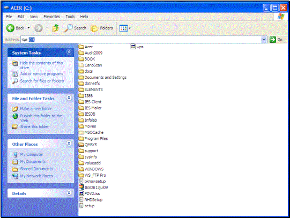290x218 pixels.
Task: Open the Views button menu
Action: 125,28
